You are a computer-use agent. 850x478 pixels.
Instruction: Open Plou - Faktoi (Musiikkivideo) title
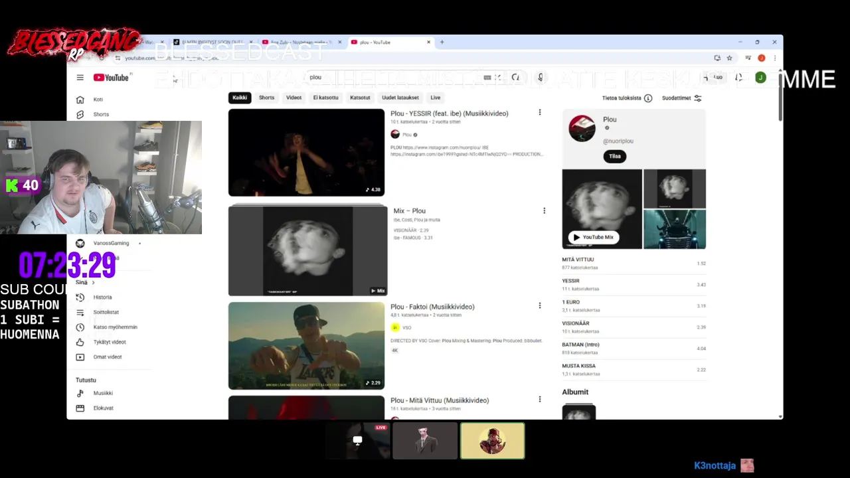432,307
